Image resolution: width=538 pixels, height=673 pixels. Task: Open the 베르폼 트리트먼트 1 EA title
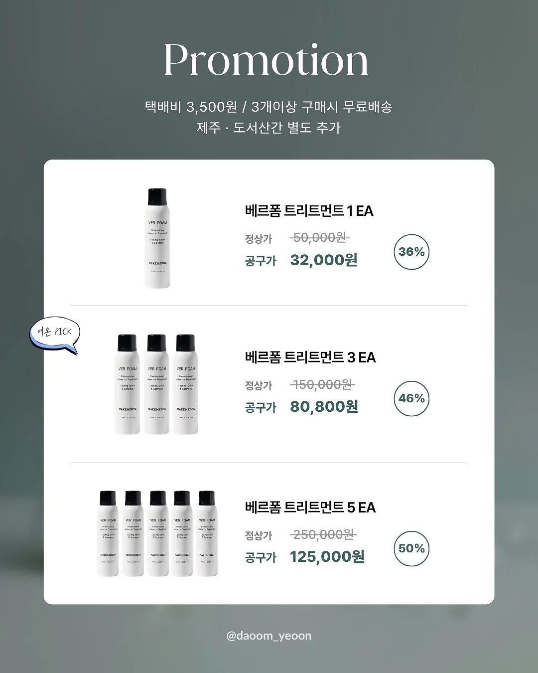pos(309,211)
